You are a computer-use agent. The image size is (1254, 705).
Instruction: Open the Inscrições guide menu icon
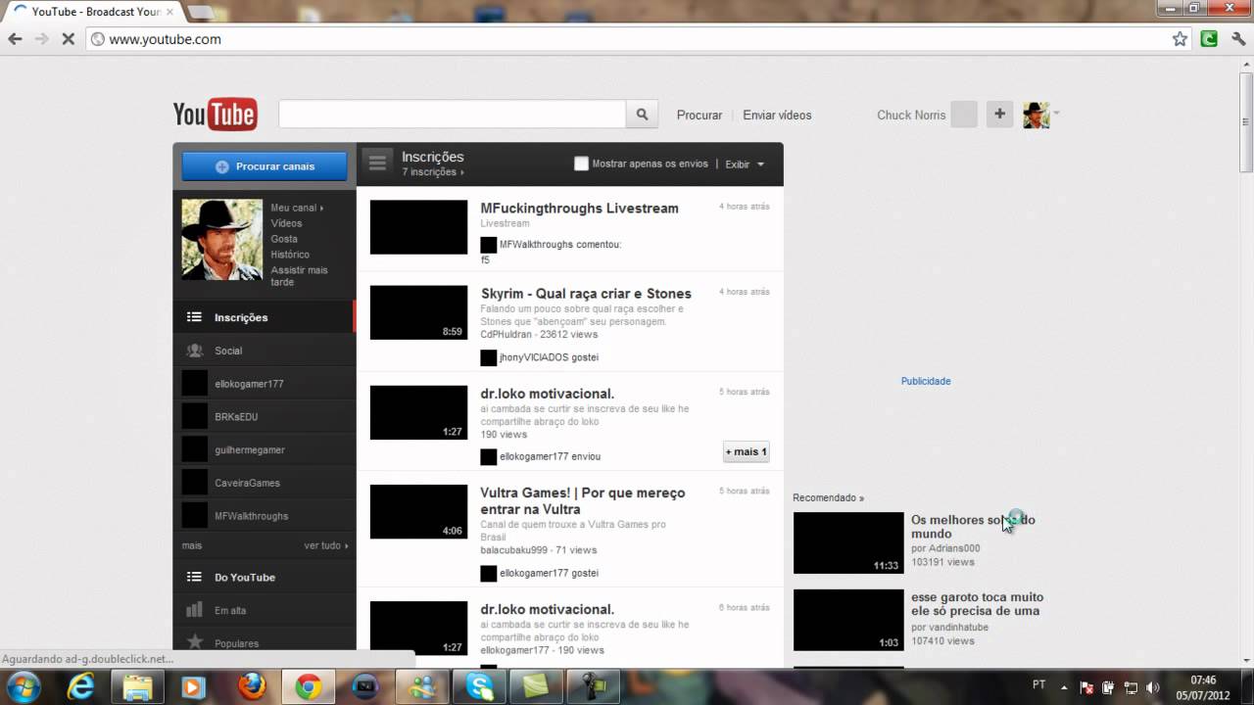point(377,162)
